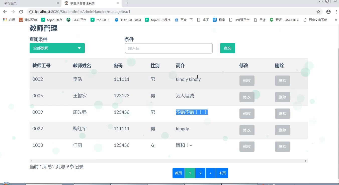Go to next page with » button
Screen dimensions: 339x185
click(x=211, y=173)
